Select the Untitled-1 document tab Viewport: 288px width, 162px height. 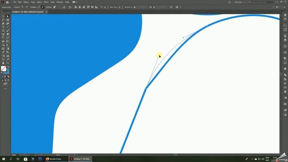click(28, 12)
